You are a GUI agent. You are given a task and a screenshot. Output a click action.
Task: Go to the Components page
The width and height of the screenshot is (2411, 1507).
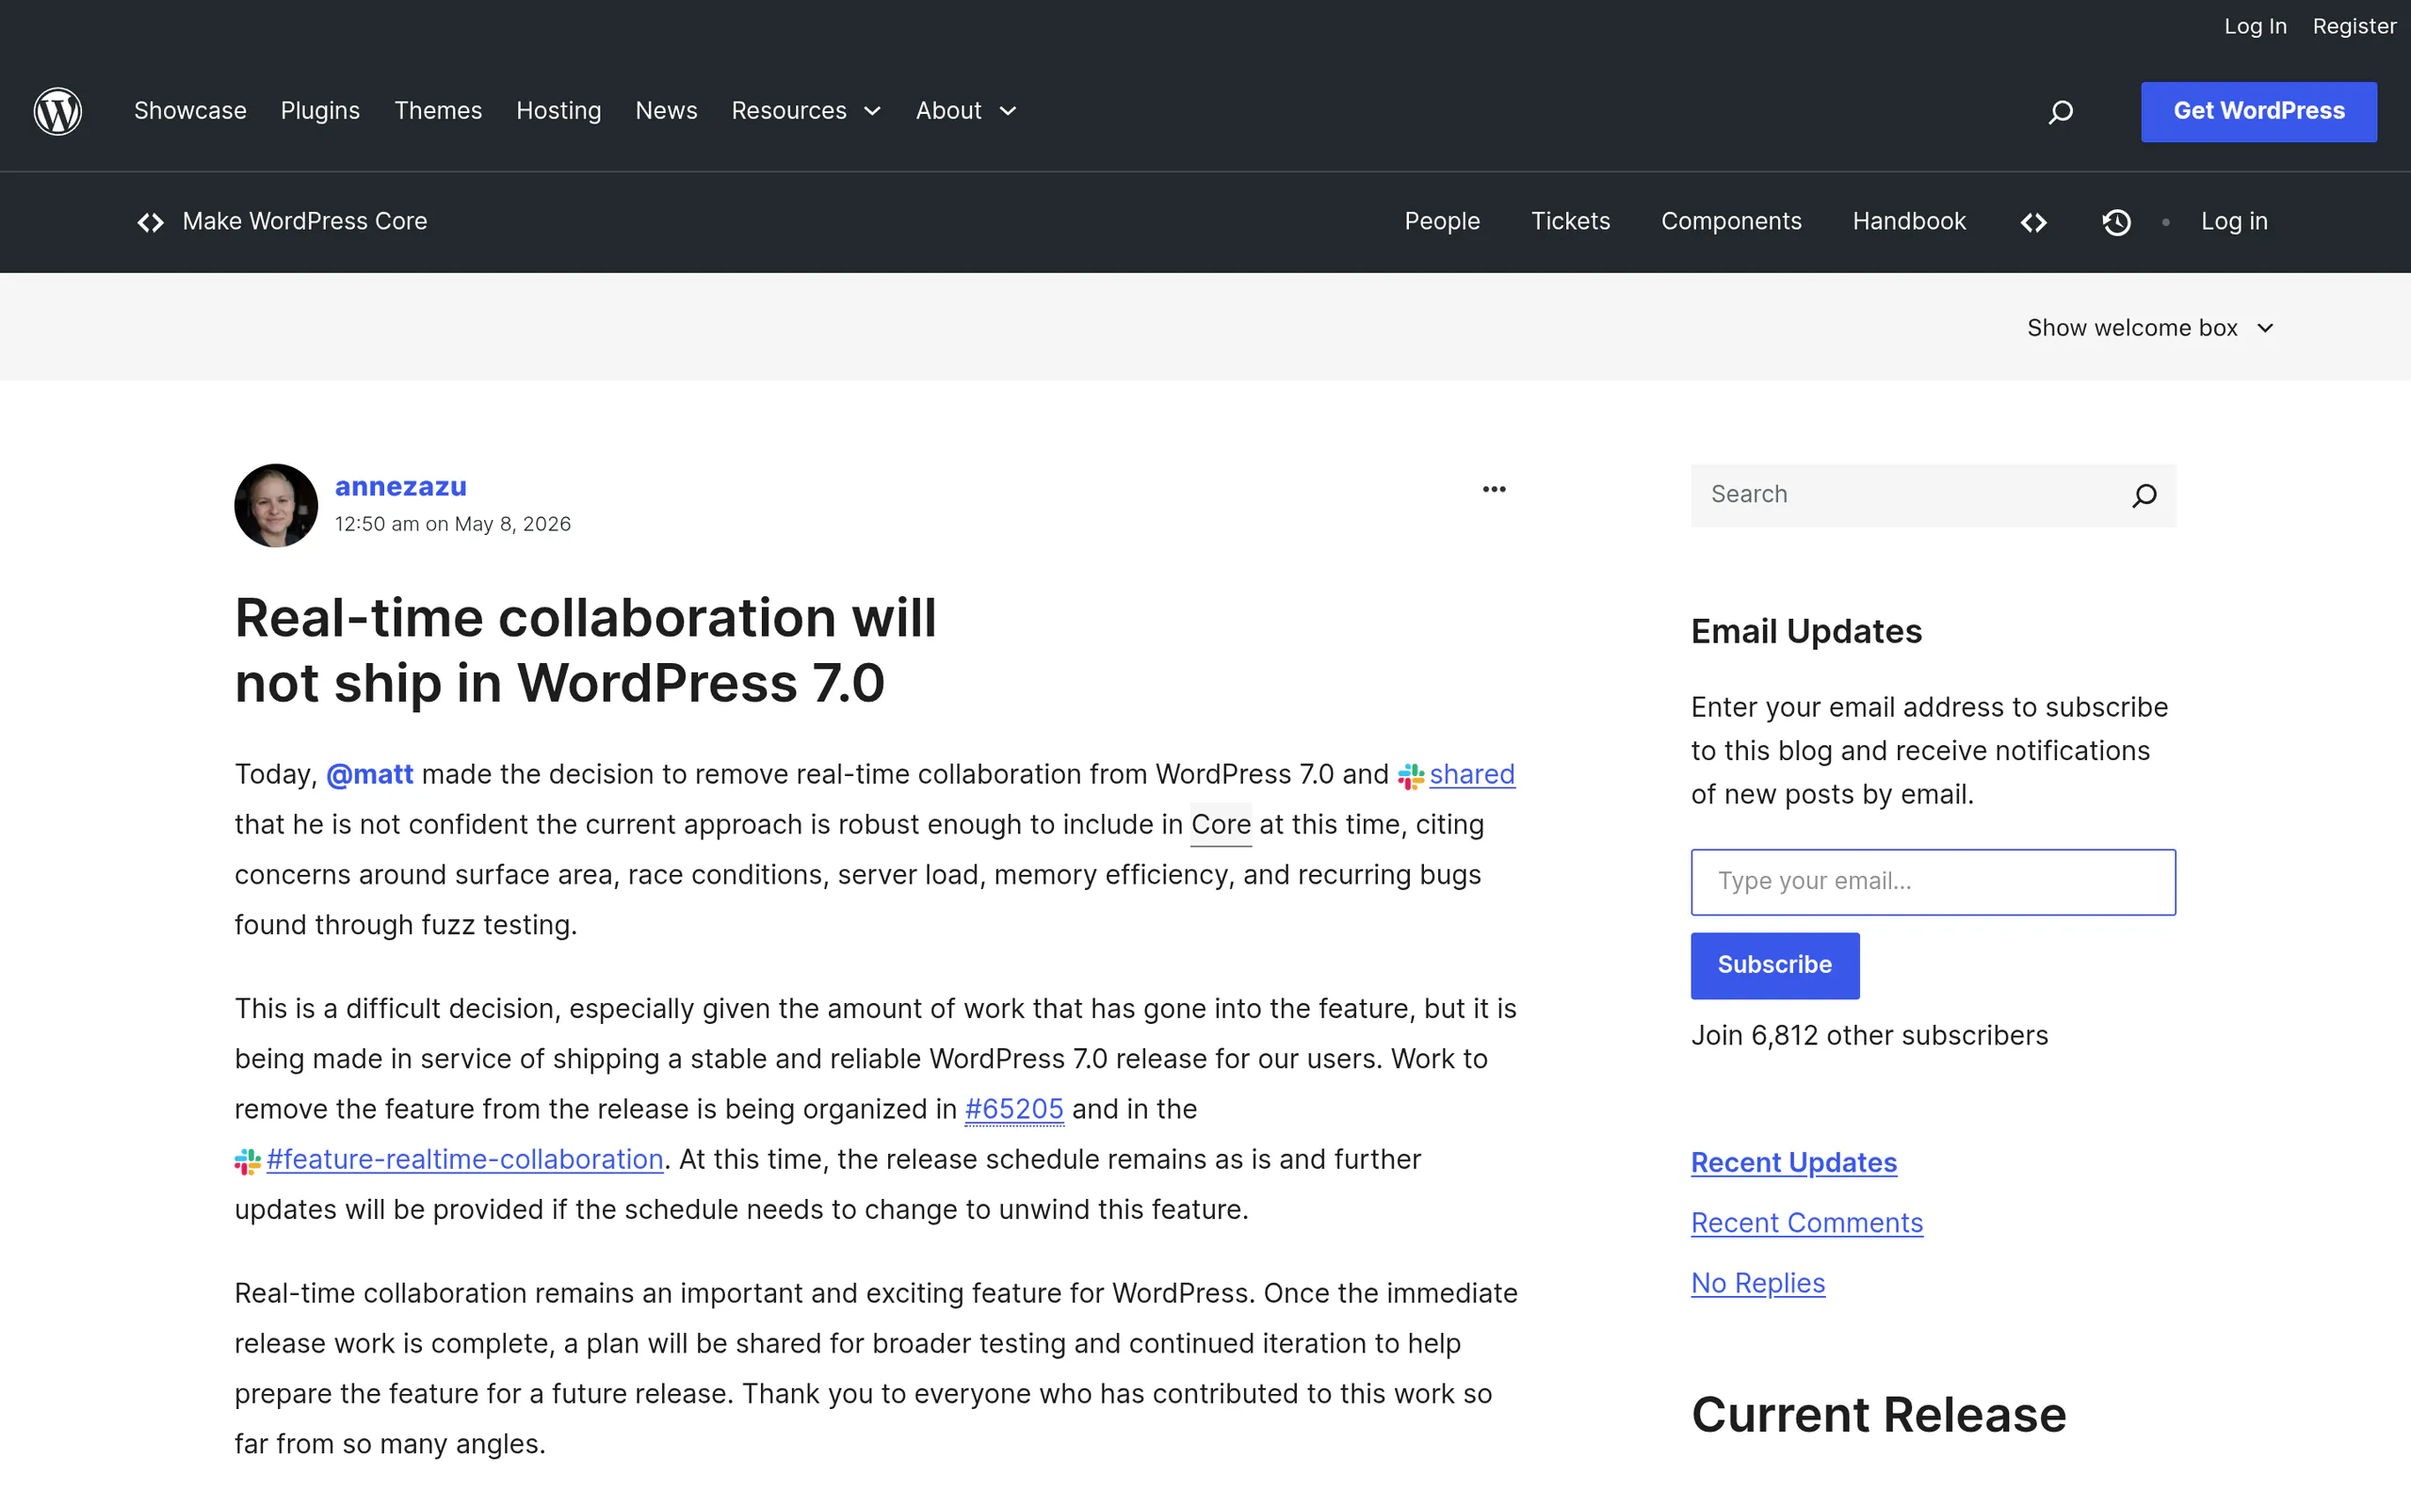pos(1730,221)
